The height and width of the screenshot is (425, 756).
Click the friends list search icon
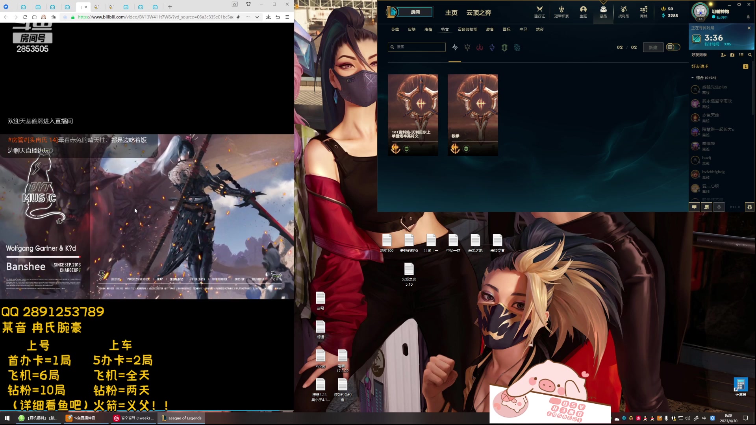pyautogui.click(x=750, y=55)
